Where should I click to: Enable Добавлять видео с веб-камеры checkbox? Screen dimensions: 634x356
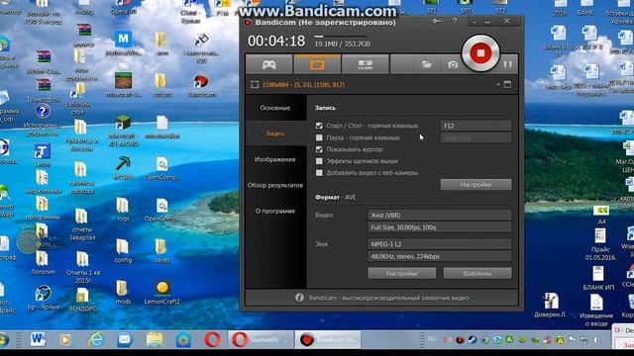[319, 173]
